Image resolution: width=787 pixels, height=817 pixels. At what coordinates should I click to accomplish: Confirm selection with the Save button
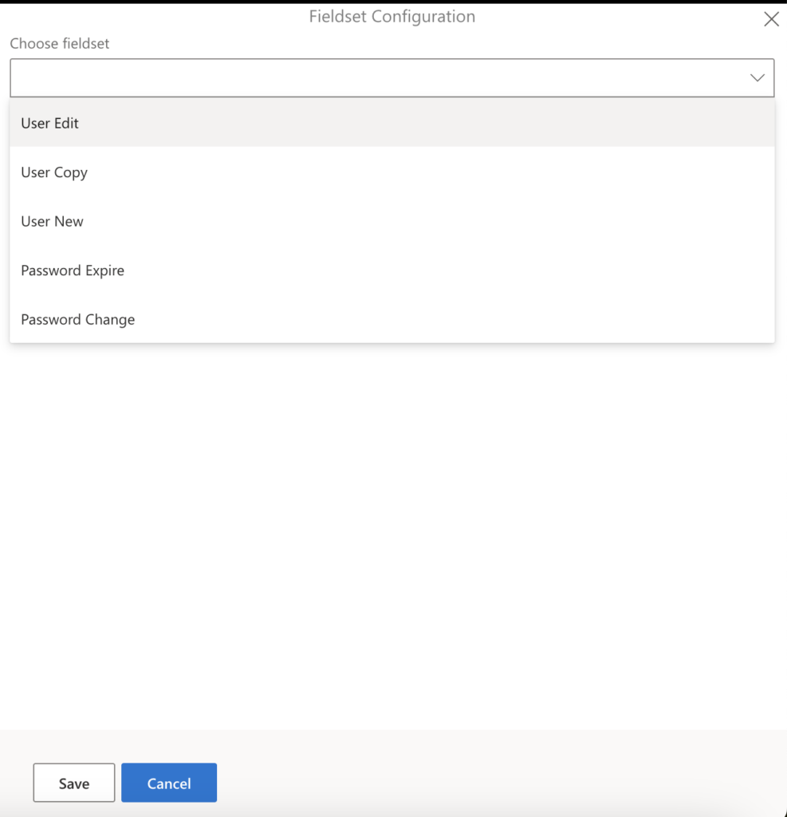tap(73, 783)
